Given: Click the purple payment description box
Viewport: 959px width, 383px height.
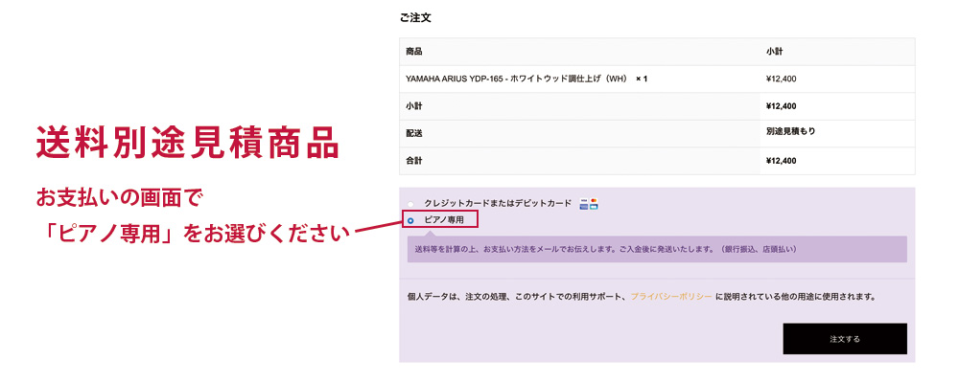Looking at the screenshot, I should point(657,249).
